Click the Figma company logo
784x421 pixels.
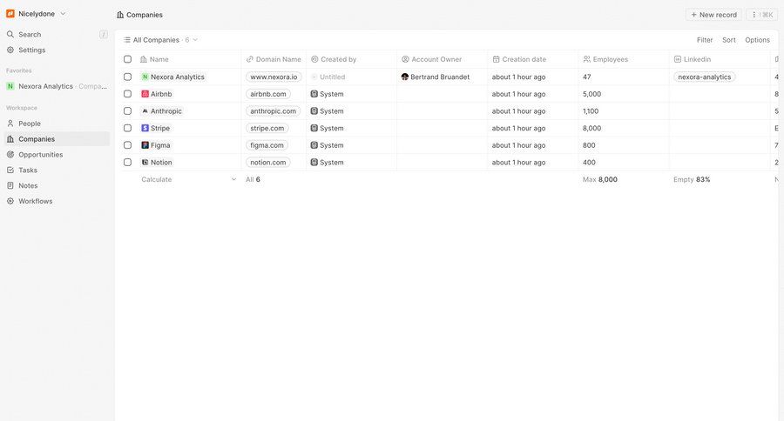pyautogui.click(x=145, y=145)
